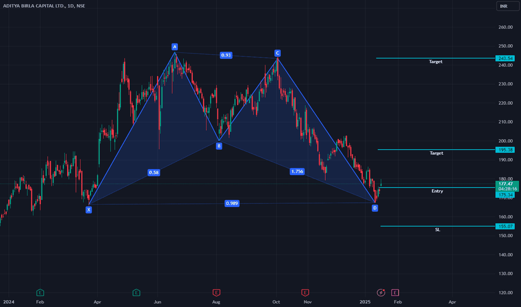Open the INR currency selector
521x307 pixels.
[x=504, y=6]
